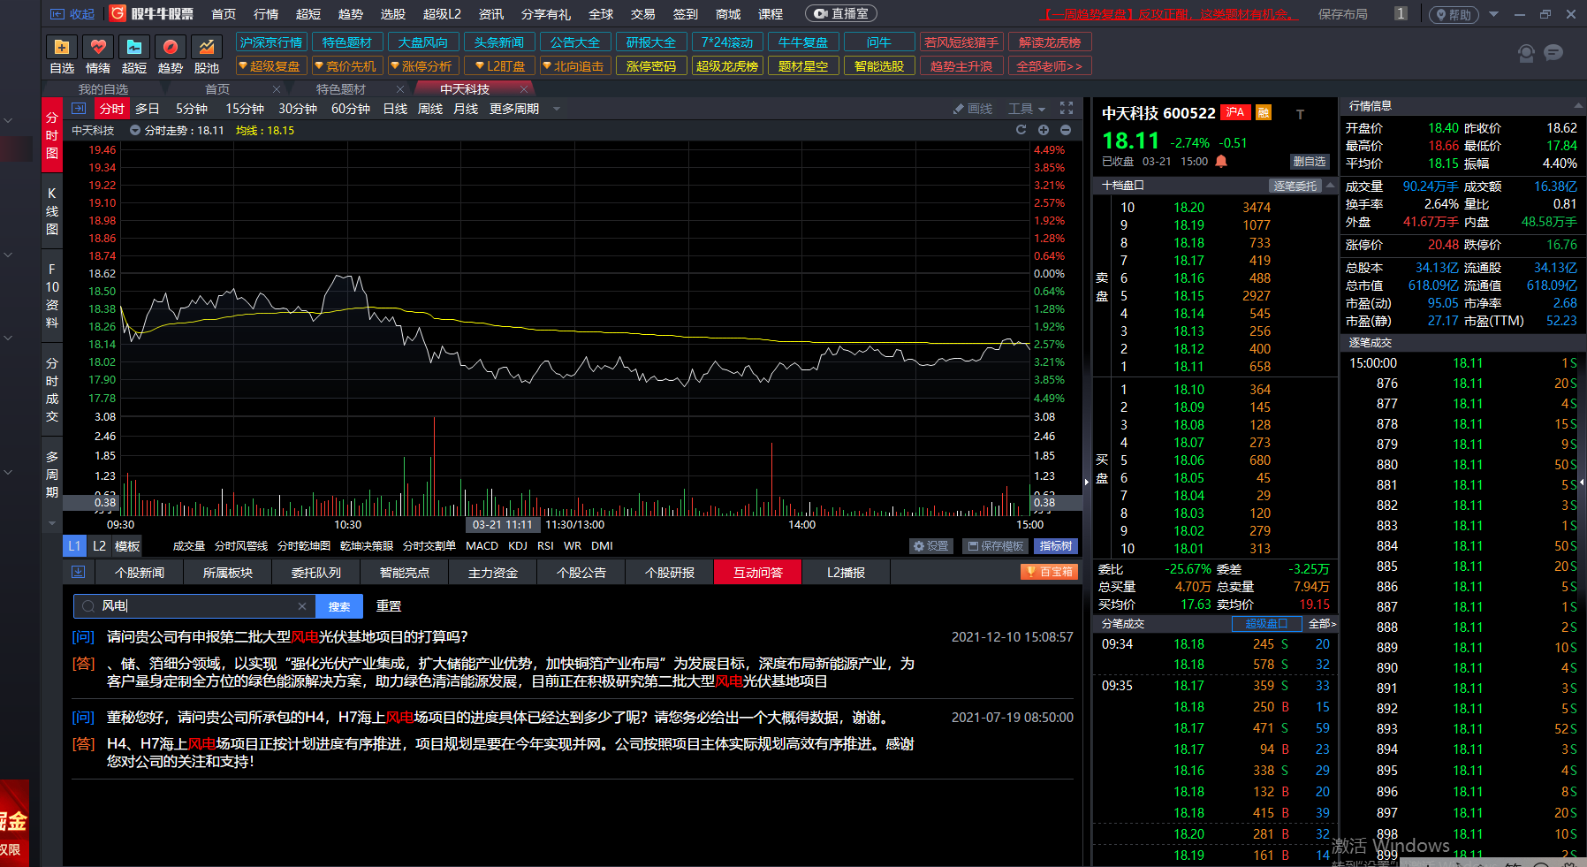Close the 中天科技 tab
This screenshot has height=867, width=1587.
pyautogui.click(x=524, y=89)
